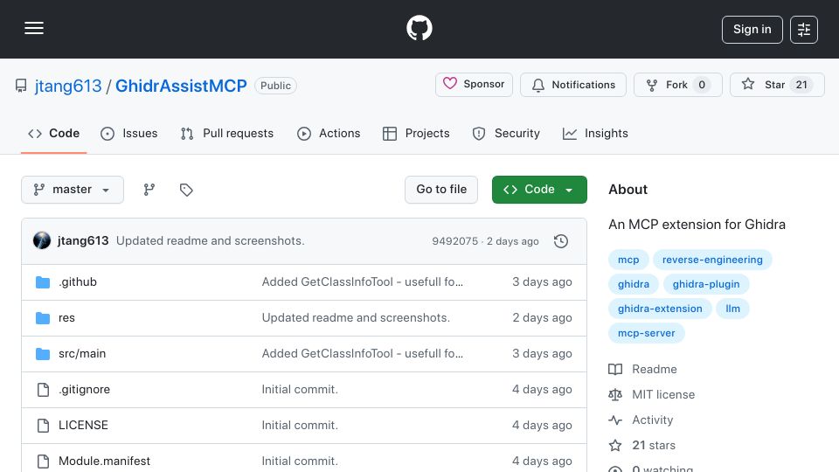The height and width of the screenshot is (472, 839).
Task: Click the scales icon next to MIT license
Action: coord(615,394)
